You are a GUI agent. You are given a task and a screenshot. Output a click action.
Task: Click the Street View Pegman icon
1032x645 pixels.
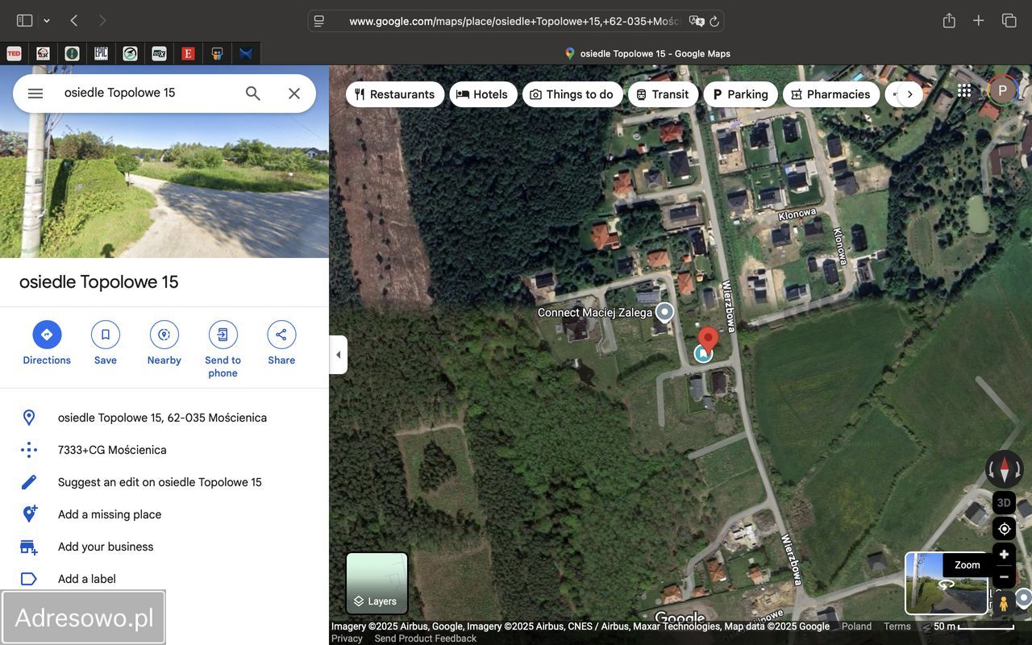point(1004,603)
